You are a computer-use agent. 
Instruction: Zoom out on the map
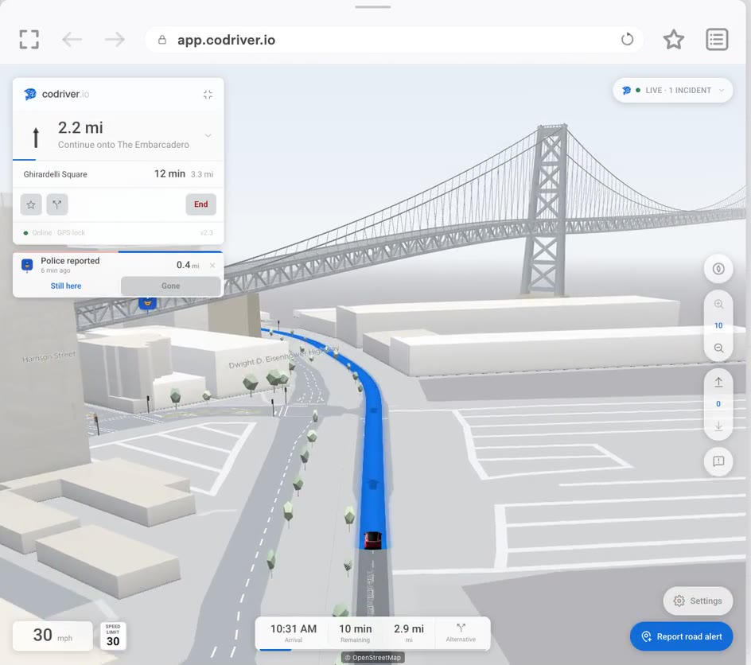pos(718,348)
